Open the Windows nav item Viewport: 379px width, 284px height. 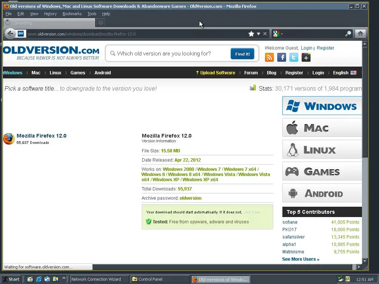[x=13, y=73]
